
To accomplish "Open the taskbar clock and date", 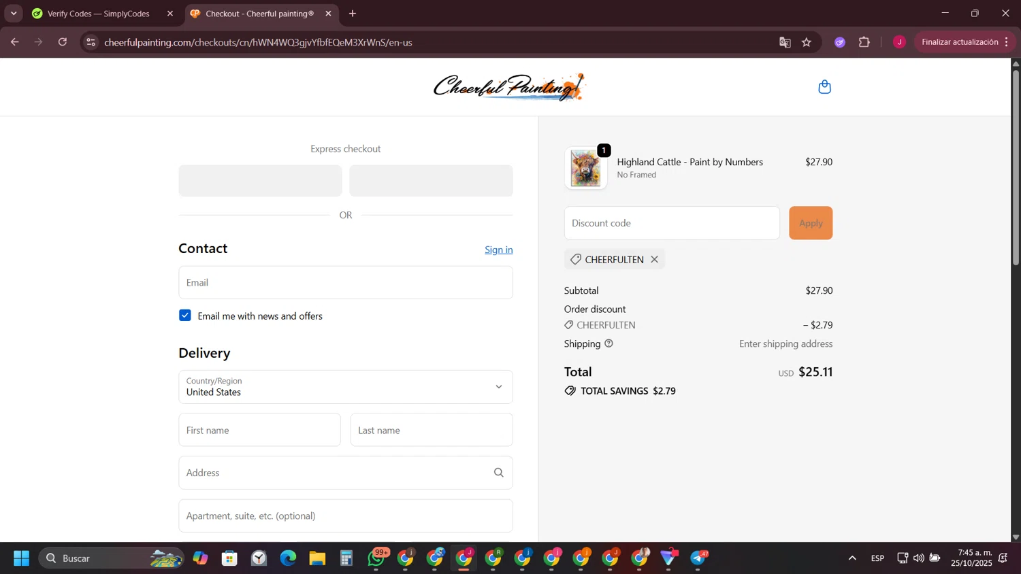I will [x=971, y=558].
